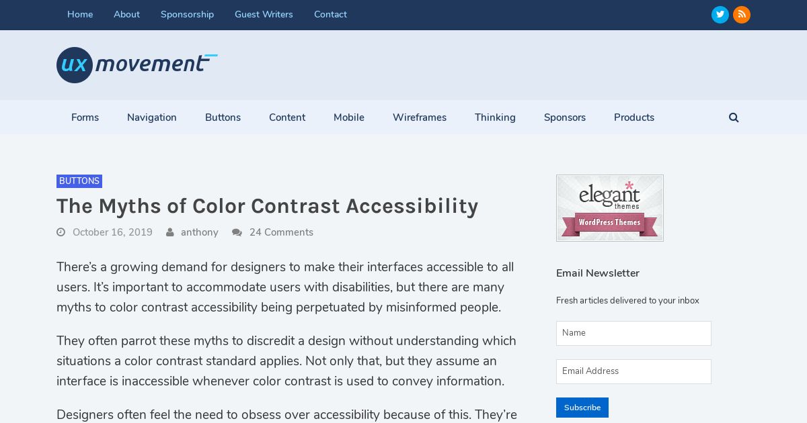
Task: Select the Wireframes category
Action: [420, 117]
